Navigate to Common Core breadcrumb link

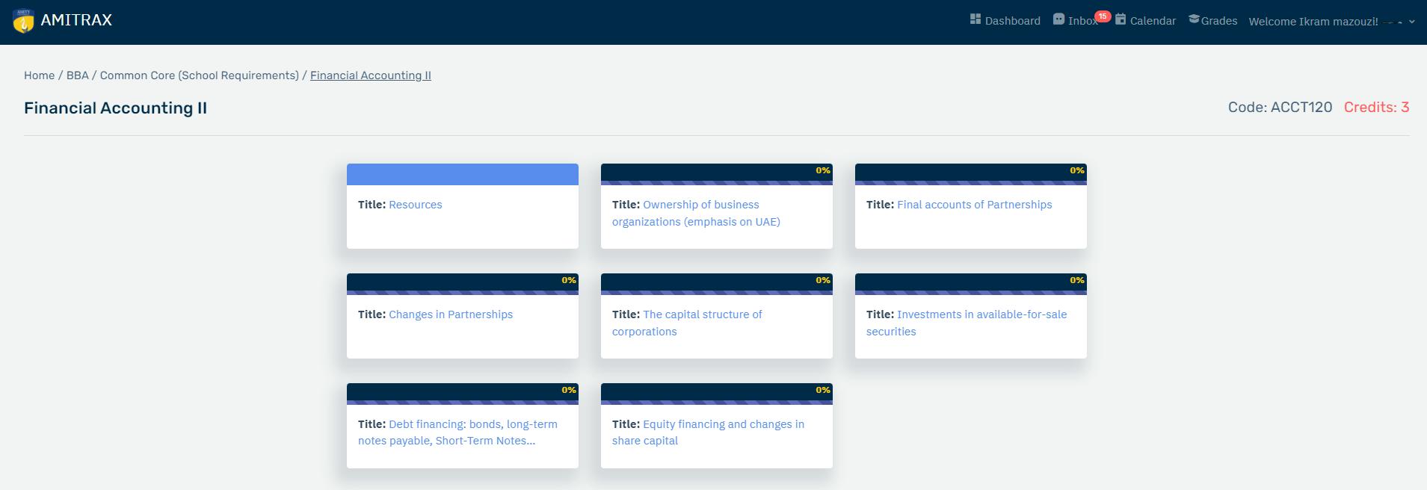coord(199,75)
